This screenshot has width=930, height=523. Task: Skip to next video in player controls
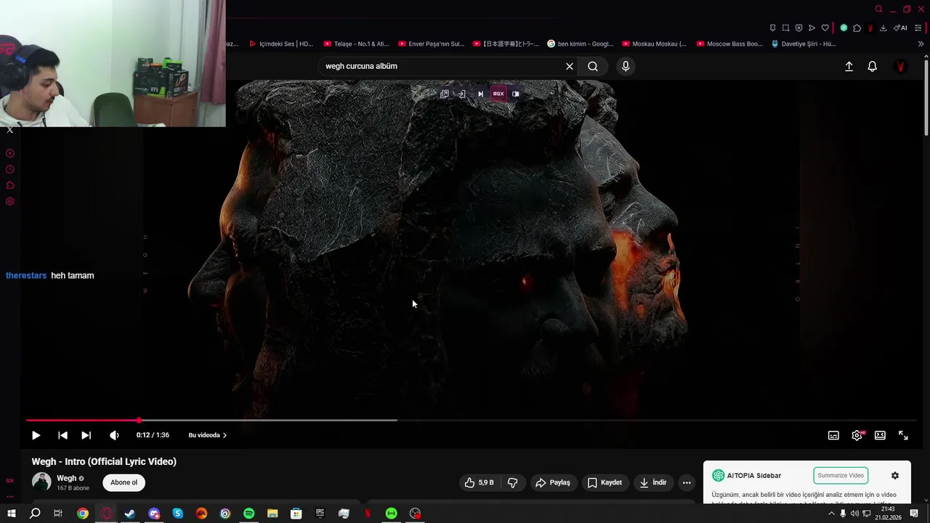(86, 435)
